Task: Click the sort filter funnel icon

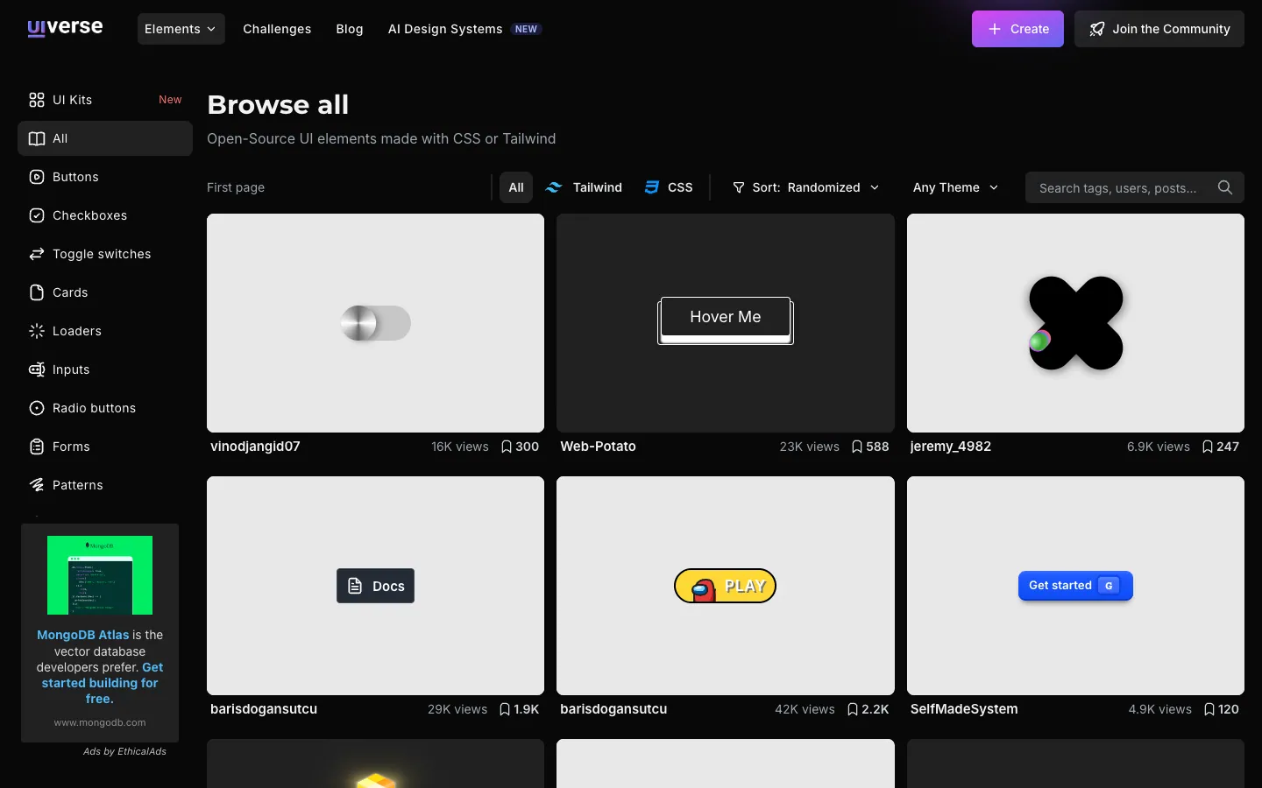Action: point(739,187)
